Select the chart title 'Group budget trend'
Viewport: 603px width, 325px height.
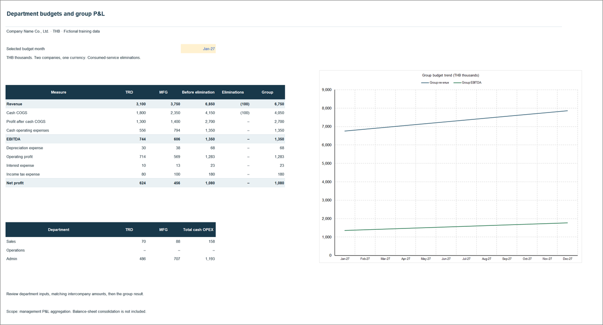pyautogui.click(x=451, y=75)
